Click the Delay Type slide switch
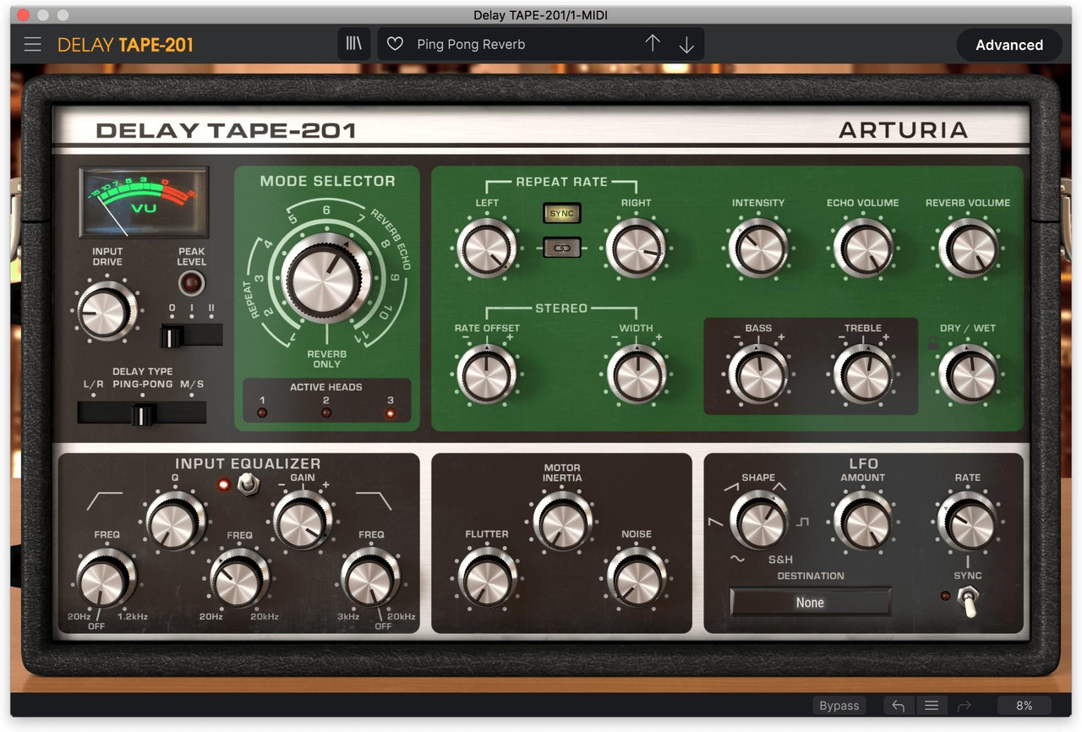This screenshot has height=732, width=1082. tap(142, 413)
